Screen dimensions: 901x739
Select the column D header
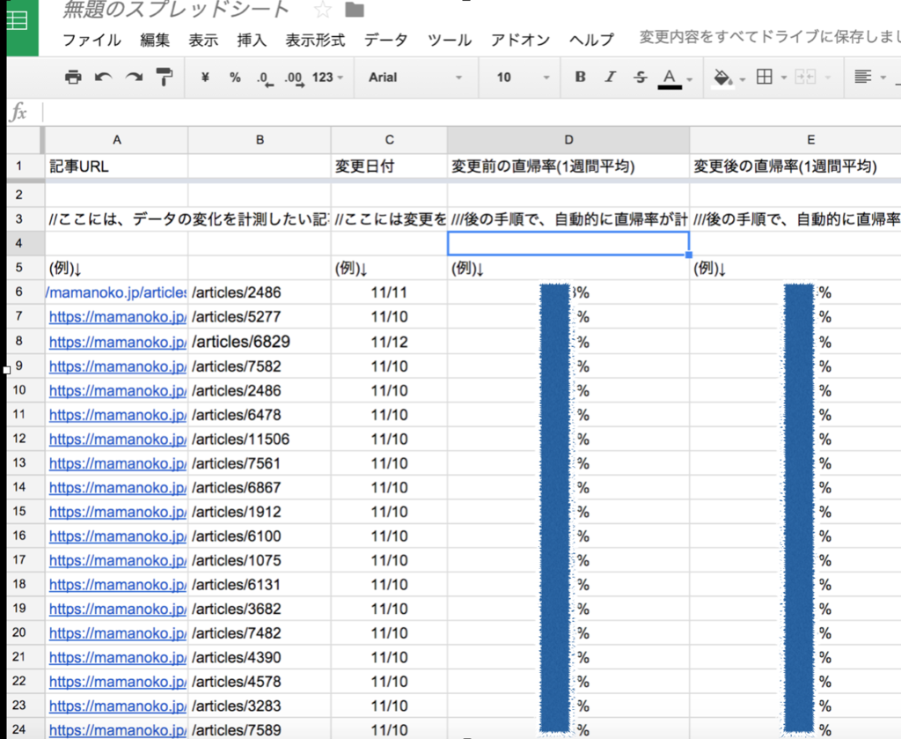(x=568, y=139)
